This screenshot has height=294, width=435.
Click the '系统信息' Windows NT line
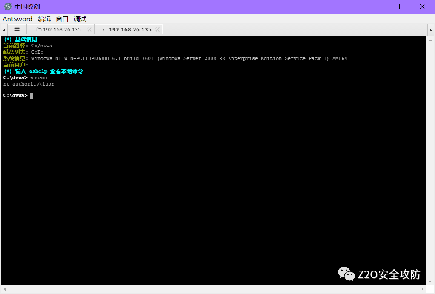[175, 59]
